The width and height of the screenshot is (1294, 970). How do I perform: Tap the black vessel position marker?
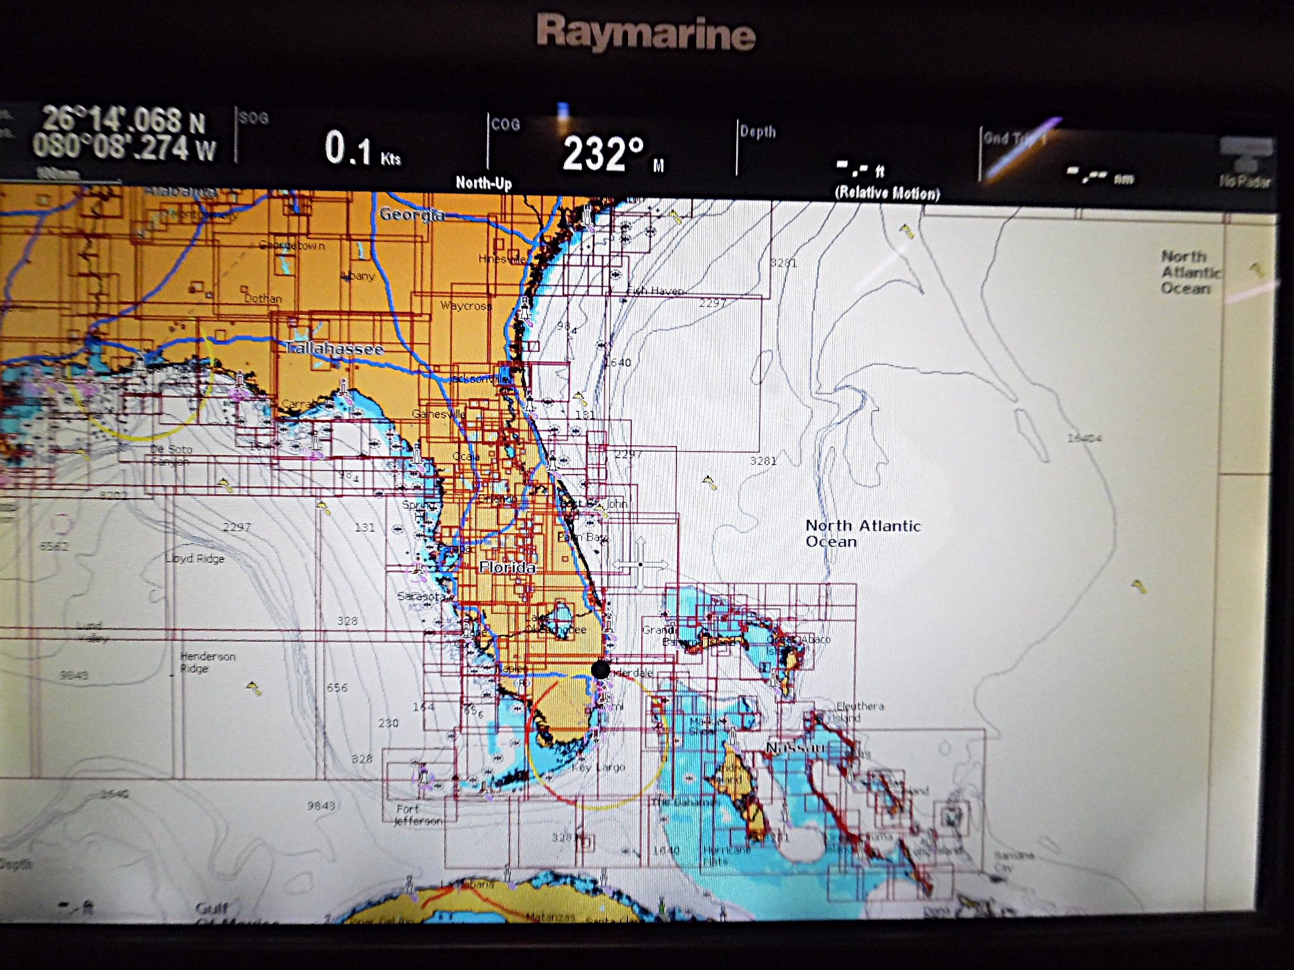(601, 669)
